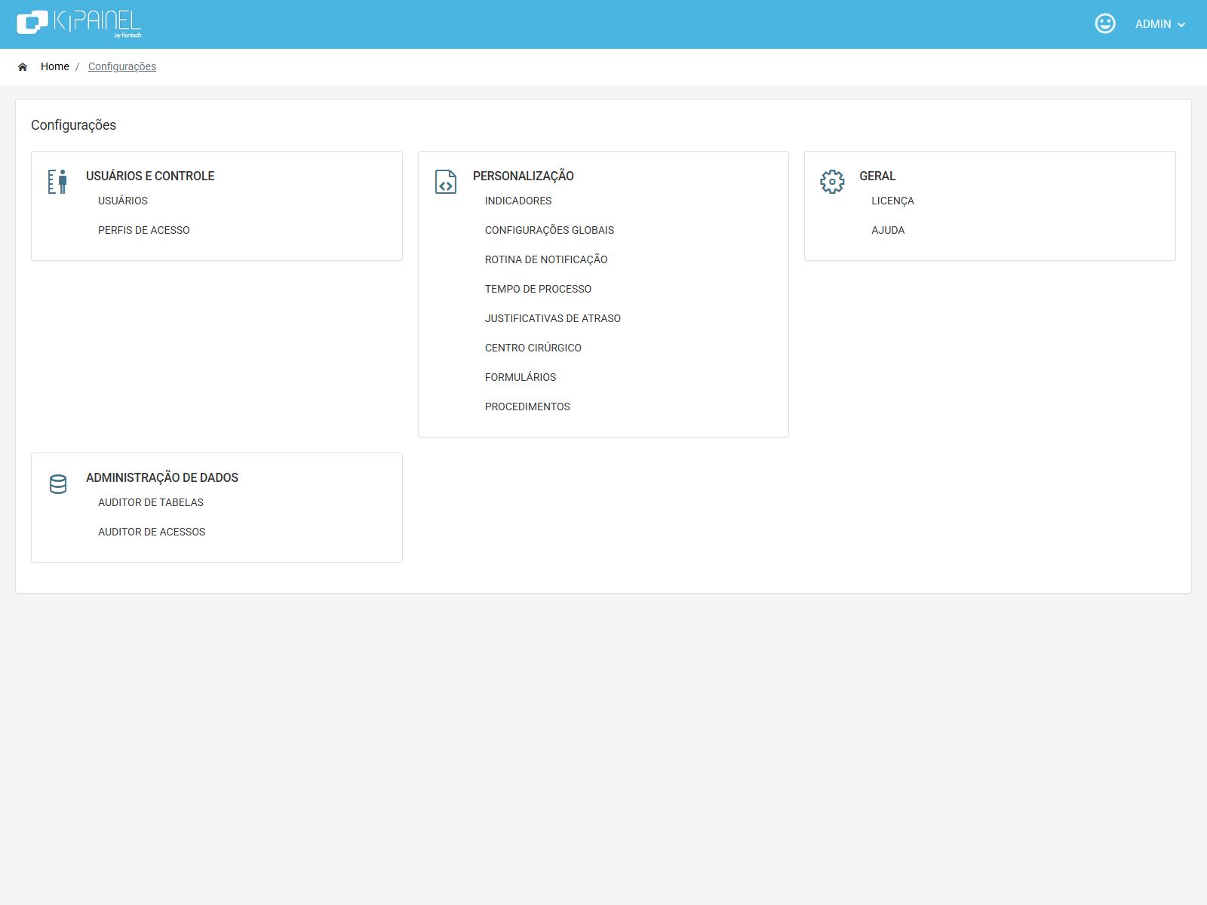Click the KPainel logo

[79, 23]
